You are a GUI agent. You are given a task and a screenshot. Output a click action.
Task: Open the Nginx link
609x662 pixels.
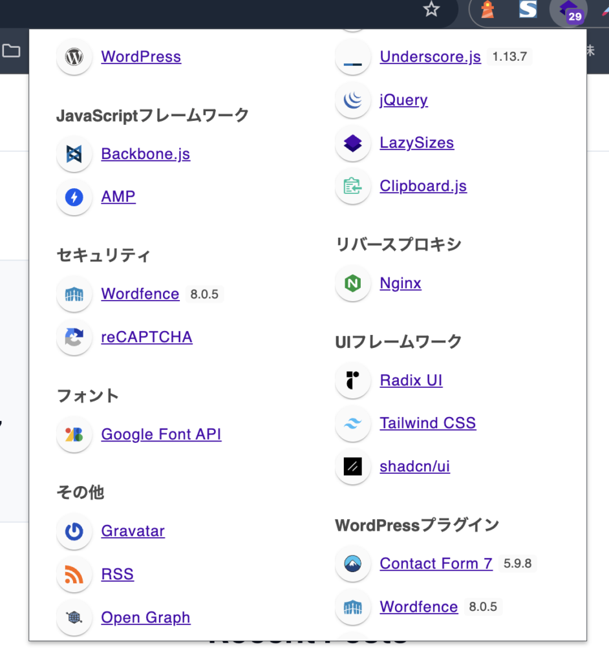(400, 283)
